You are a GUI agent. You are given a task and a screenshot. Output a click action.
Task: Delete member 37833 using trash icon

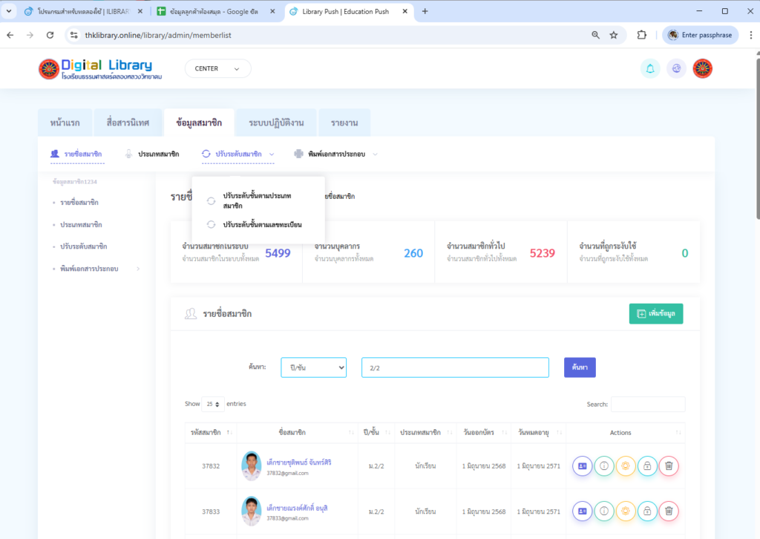point(669,511)
